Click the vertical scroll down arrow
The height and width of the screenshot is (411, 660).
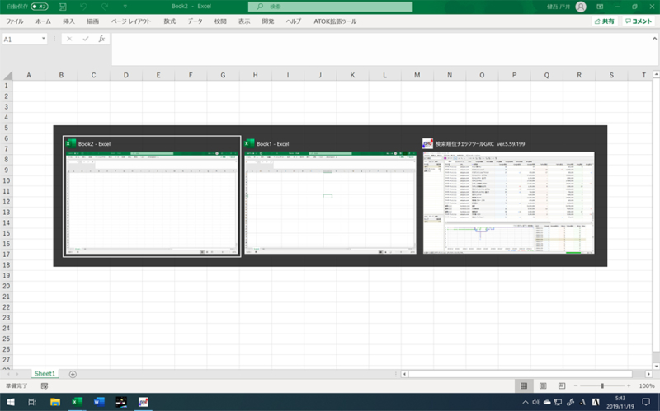point(656,366)
